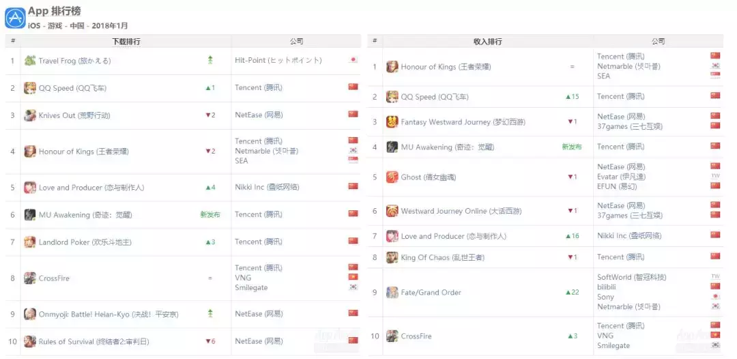The height and width of the screenshot is (359, 737).
Task: Click Onmyoji Battle Heian-Kyo icon
Action: point(30,314)
